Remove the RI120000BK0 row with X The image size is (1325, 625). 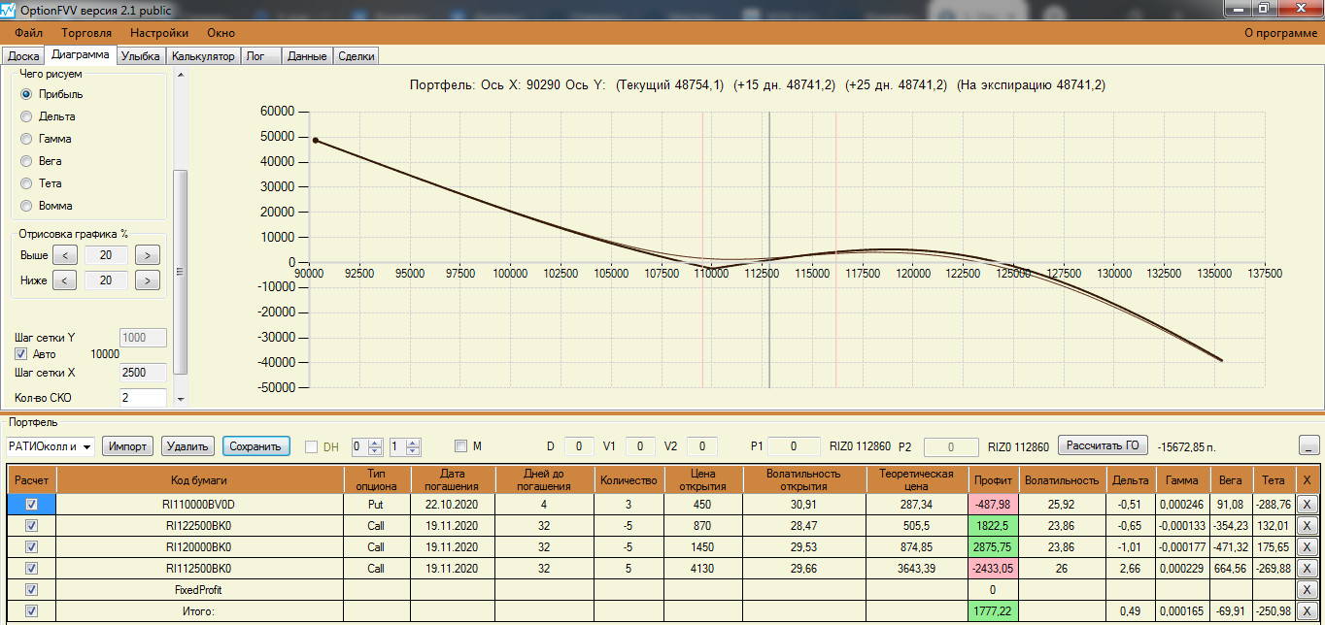coord(1307,547)
